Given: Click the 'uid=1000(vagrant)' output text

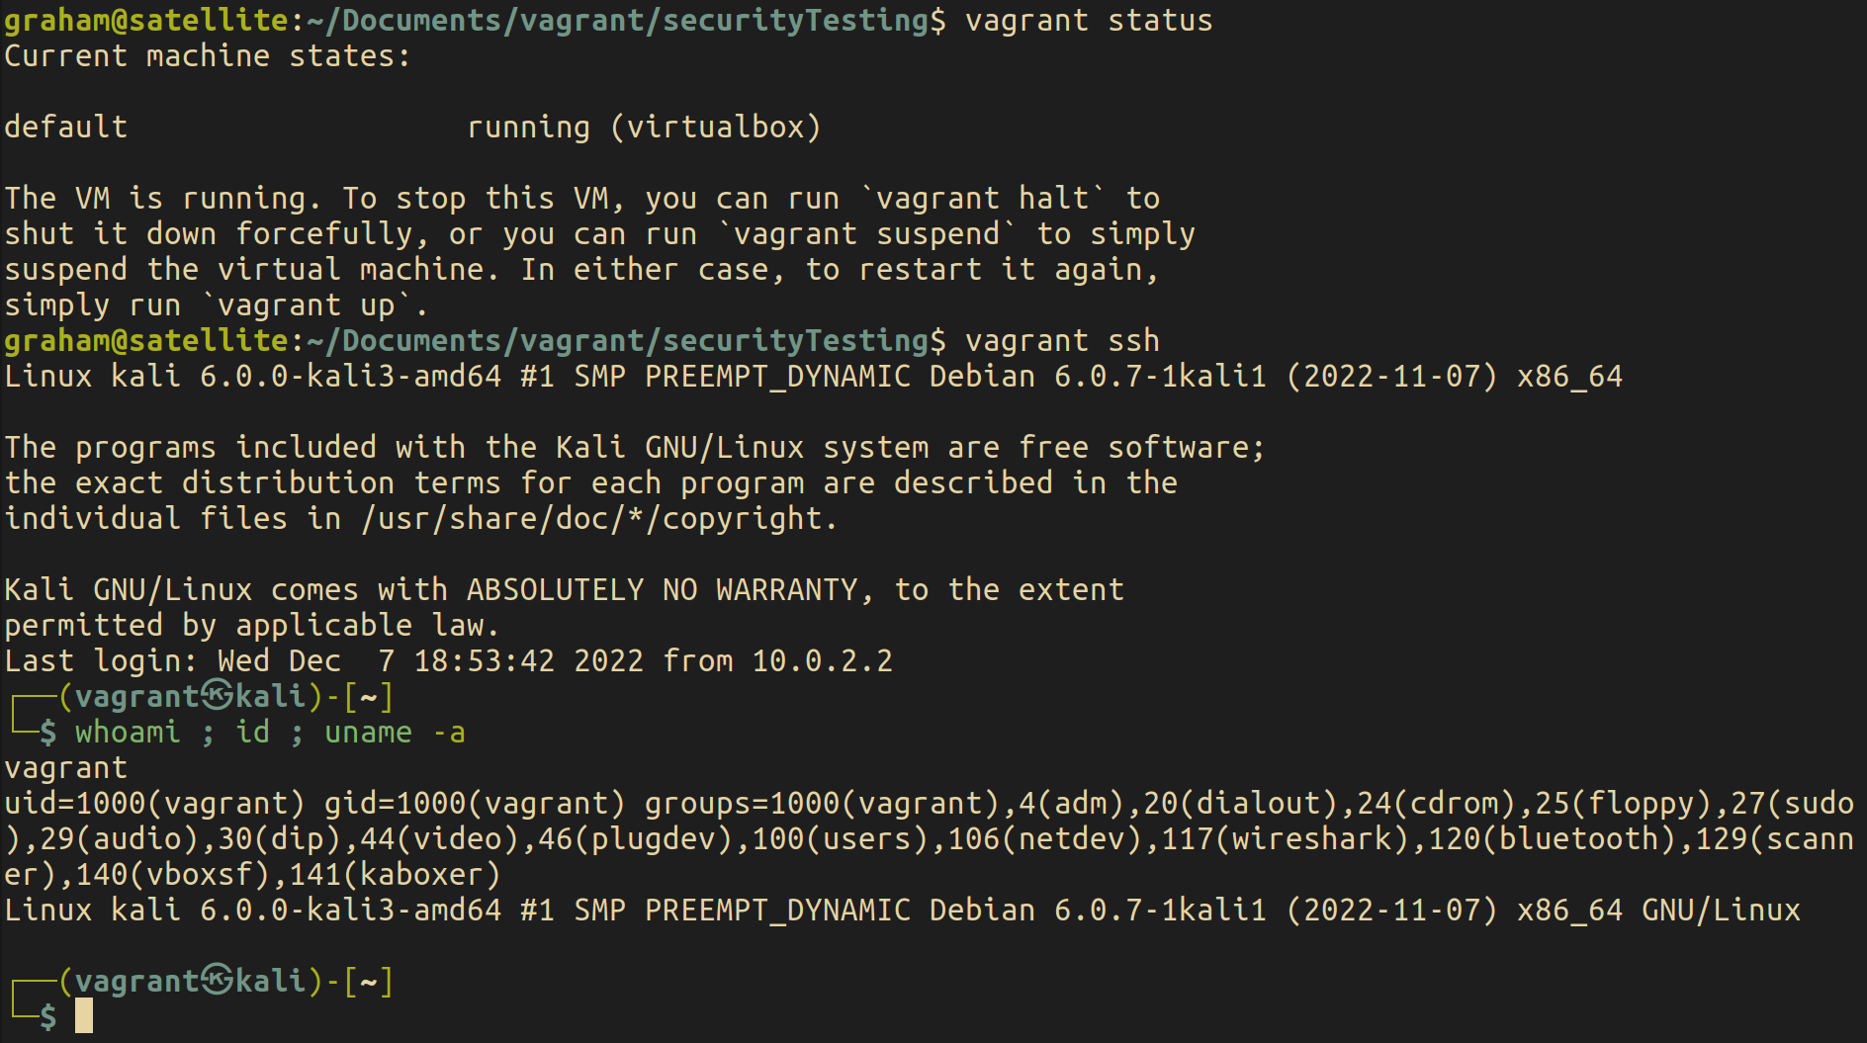Looking at the screenshot, I should click(x=155, y=804).
